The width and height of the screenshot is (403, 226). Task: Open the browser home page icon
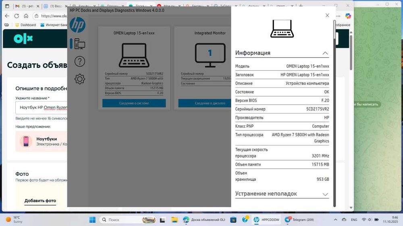(26, 16)
